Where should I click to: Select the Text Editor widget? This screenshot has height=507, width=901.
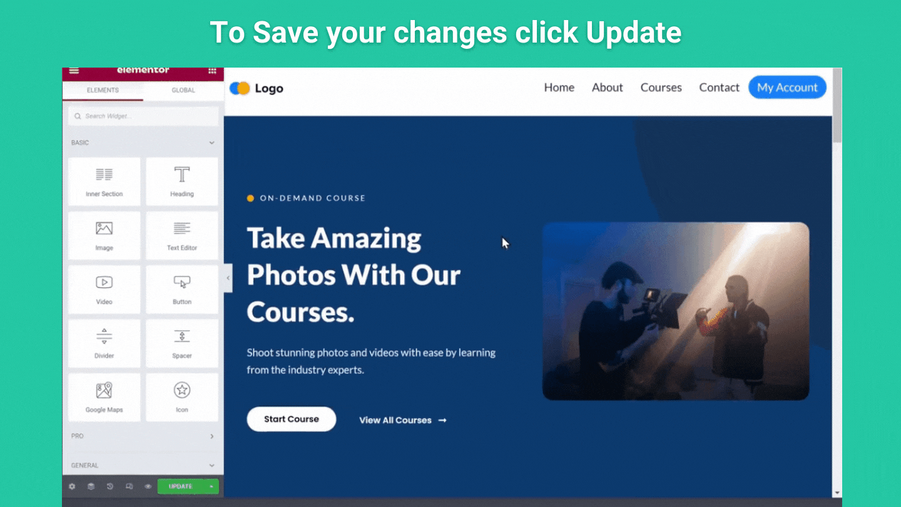pos(182,235)
